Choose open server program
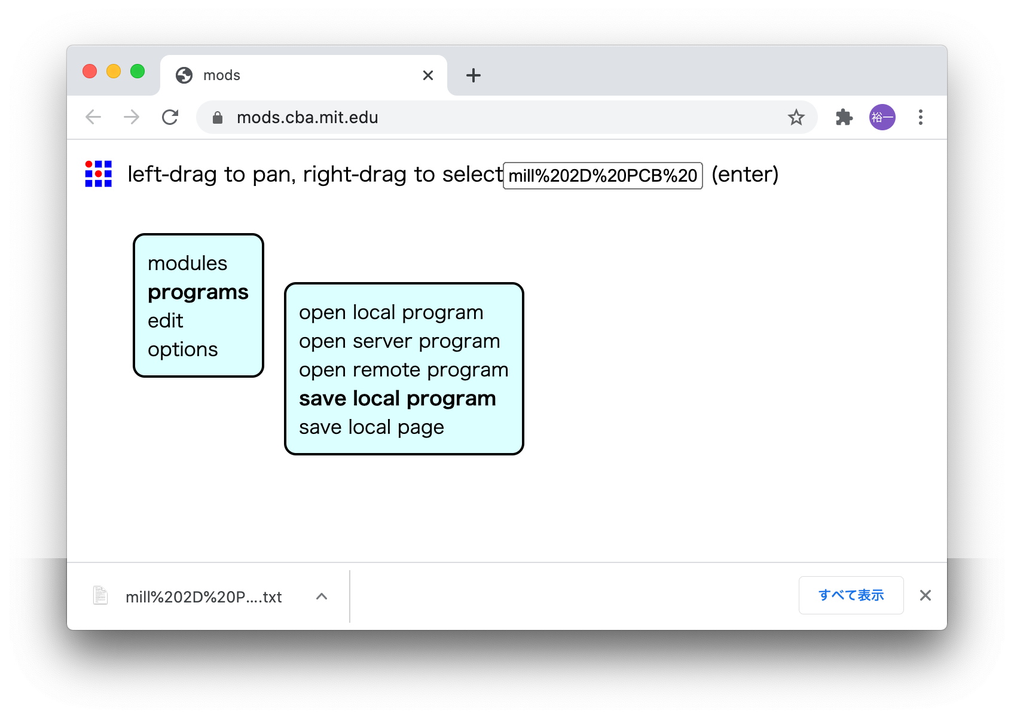The height and width of the screenshot is (716, 1014). point(399,341)
